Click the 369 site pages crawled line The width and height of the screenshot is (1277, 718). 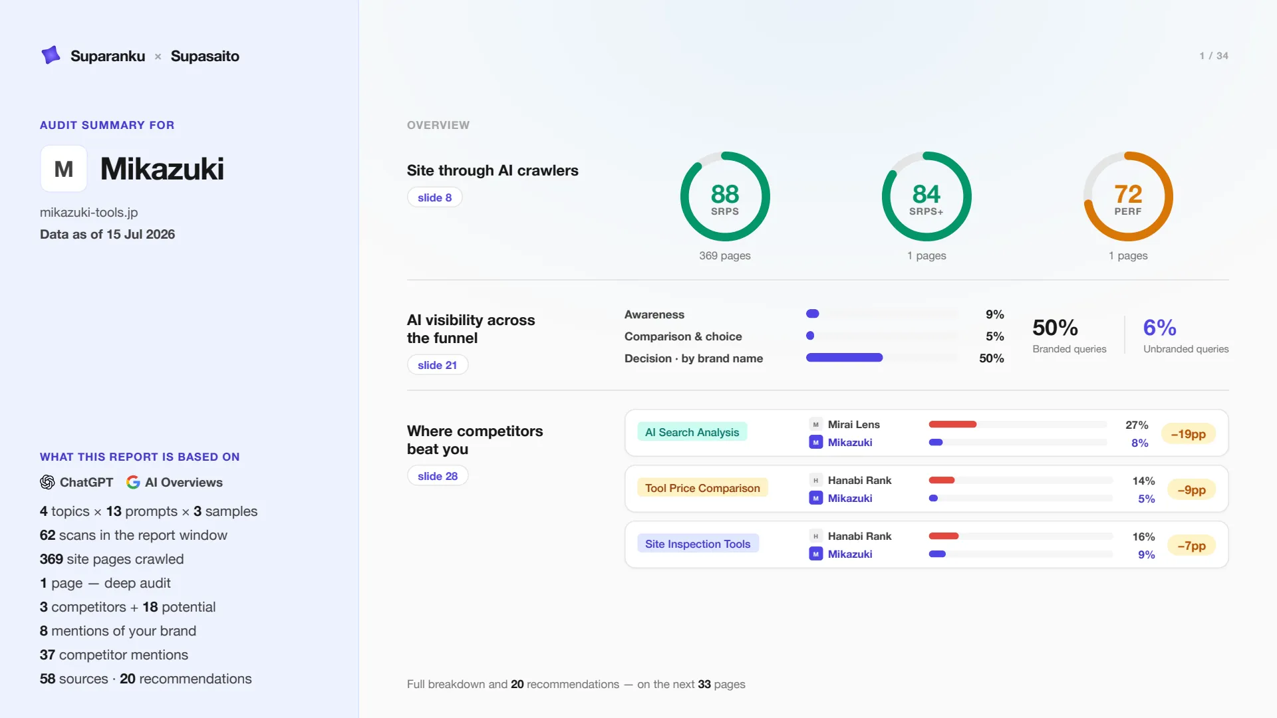(x=112, y=559)
